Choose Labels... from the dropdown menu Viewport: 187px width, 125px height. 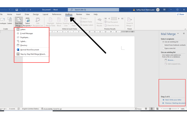(x=32, y=41)
